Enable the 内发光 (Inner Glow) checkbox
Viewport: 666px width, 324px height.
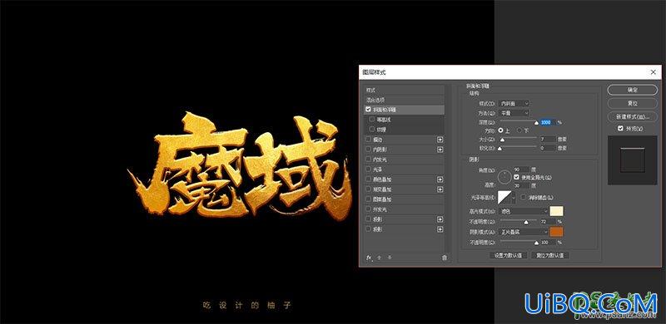368,160
